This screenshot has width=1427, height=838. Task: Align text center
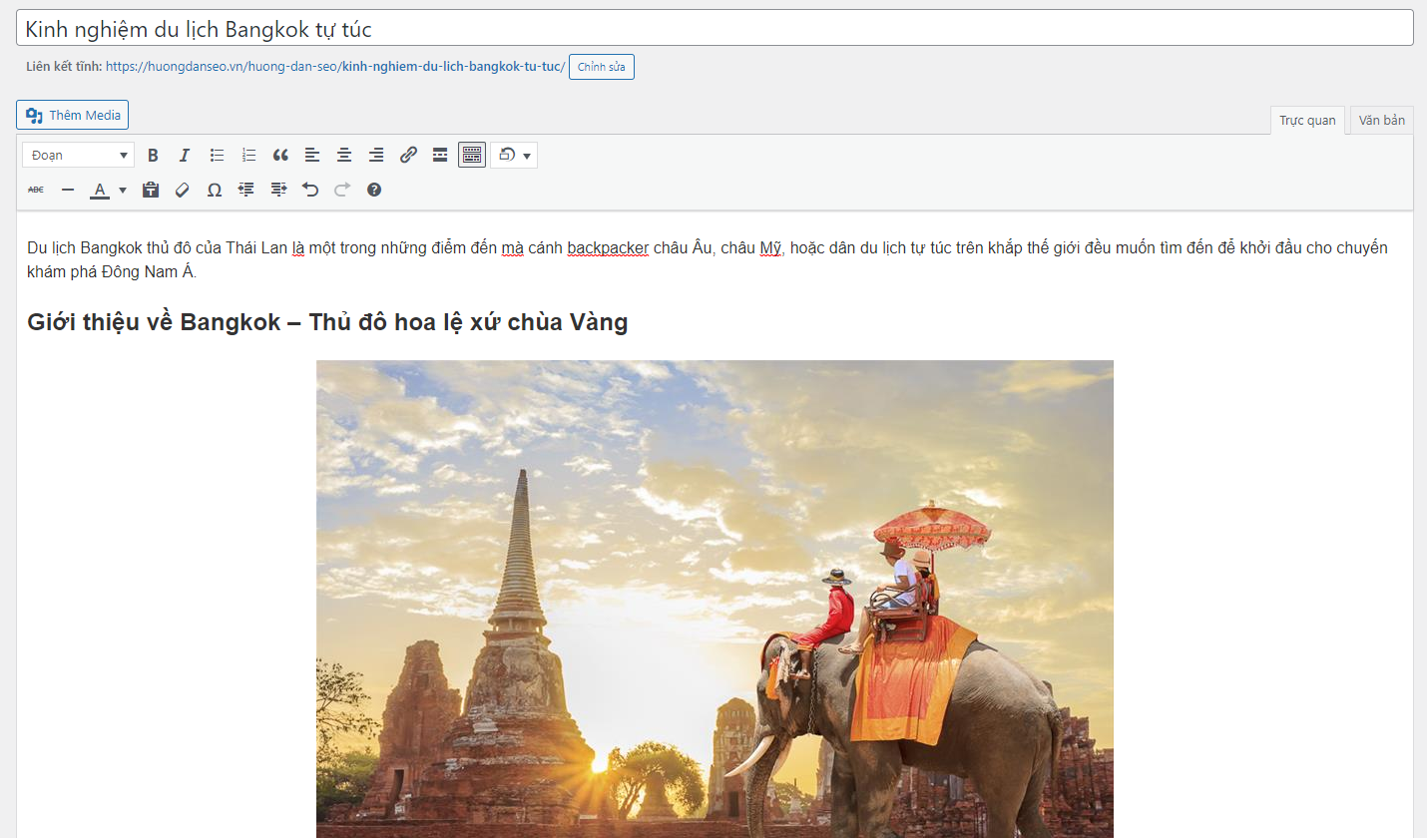(344, 155)
